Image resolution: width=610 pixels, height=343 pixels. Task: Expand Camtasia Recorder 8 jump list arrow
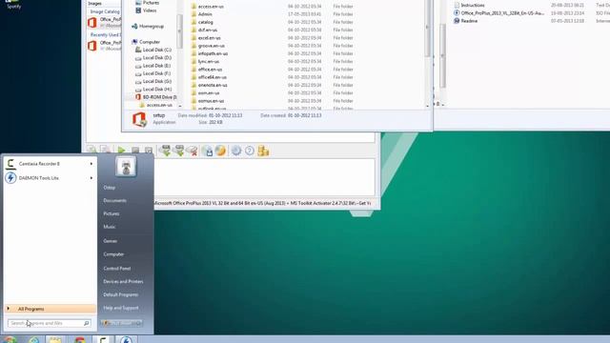91,164
